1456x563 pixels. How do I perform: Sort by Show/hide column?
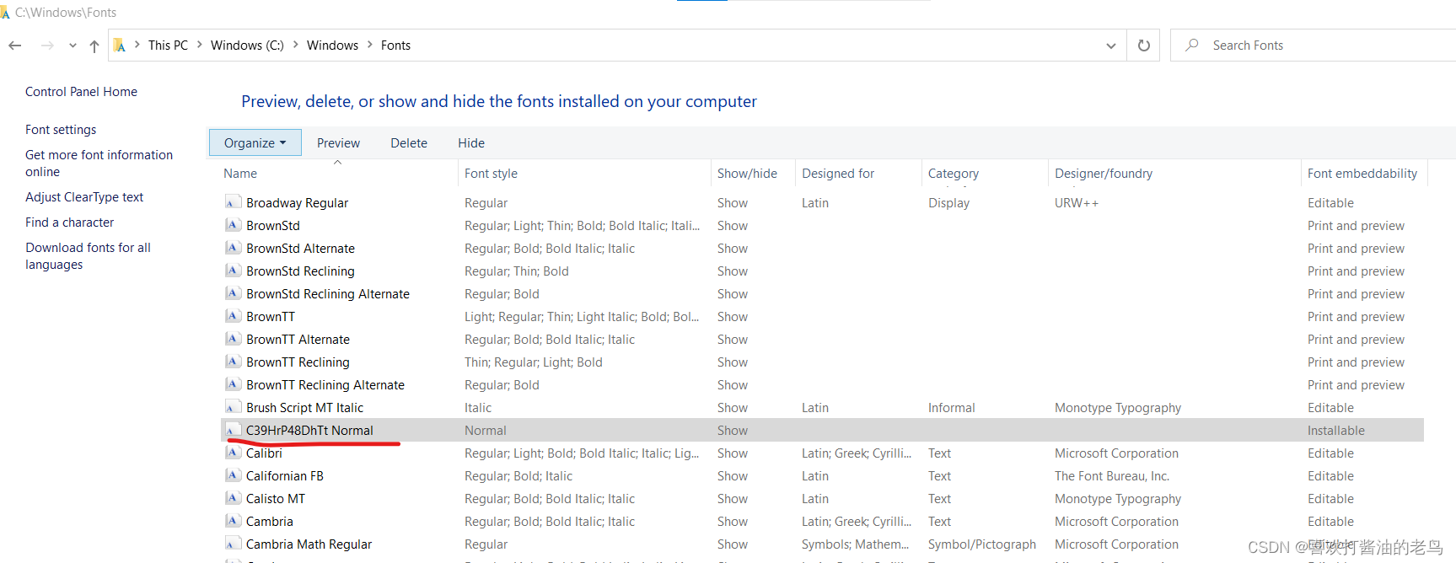tap(747, 174)
